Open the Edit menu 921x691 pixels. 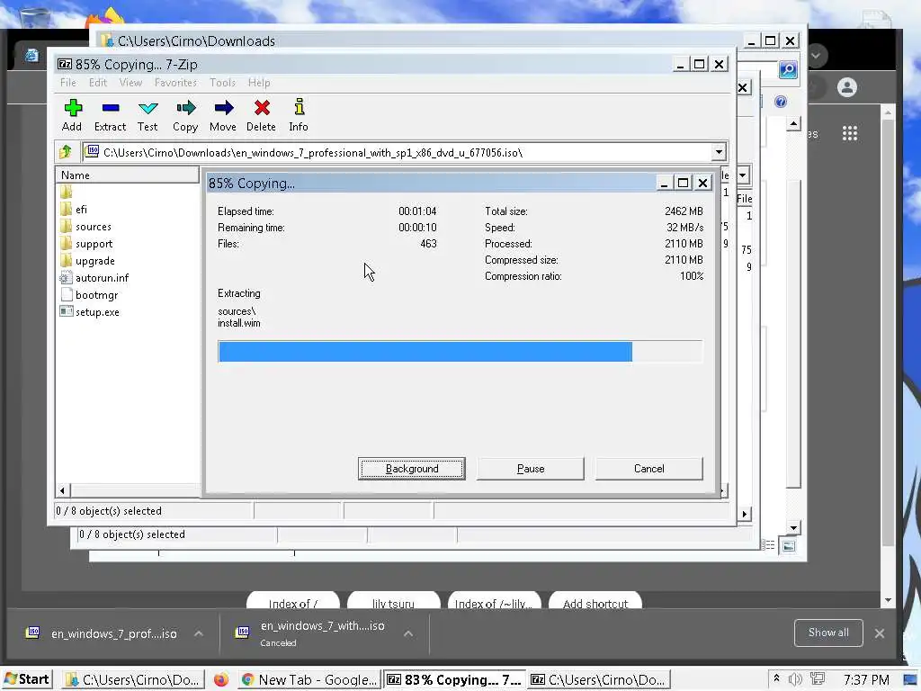[x=97, y=83]
